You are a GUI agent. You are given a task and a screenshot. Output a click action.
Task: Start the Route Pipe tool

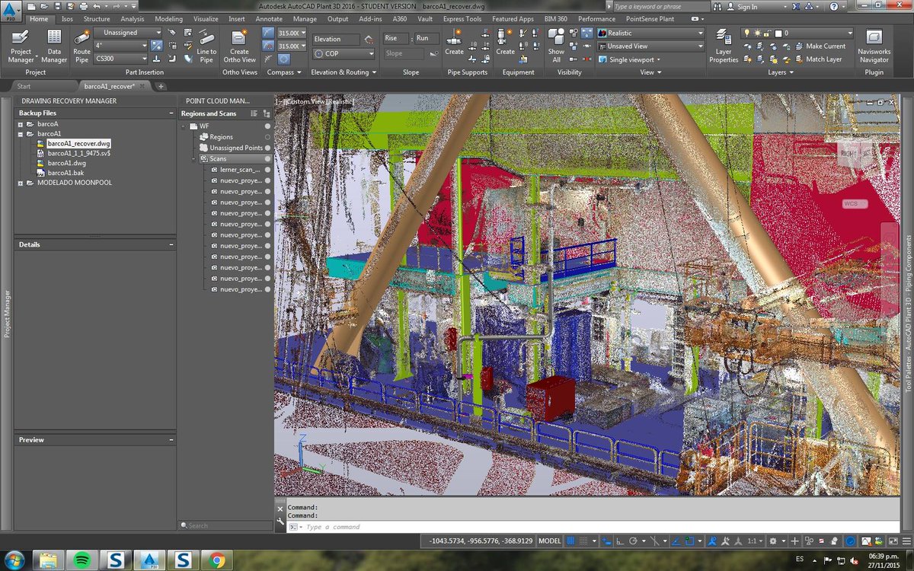click(x=81, y=46)
